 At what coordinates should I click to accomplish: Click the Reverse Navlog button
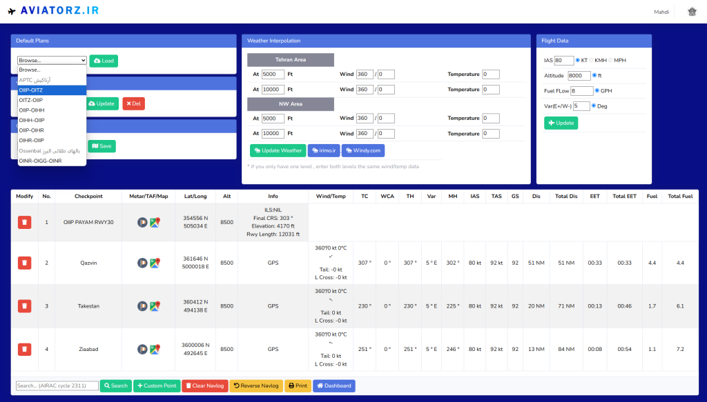coord(255,385)
